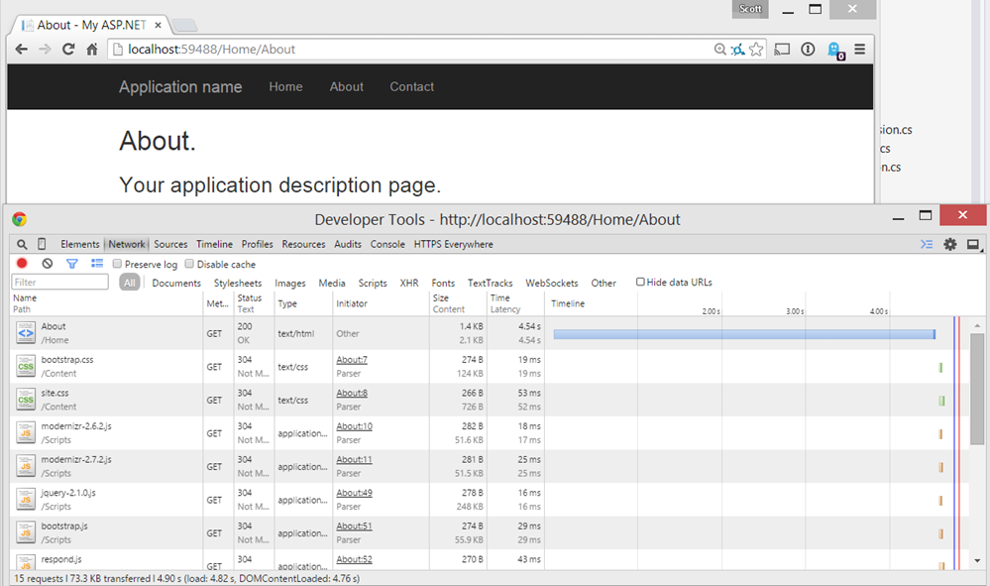Sort by the Name Path column header

106,303
